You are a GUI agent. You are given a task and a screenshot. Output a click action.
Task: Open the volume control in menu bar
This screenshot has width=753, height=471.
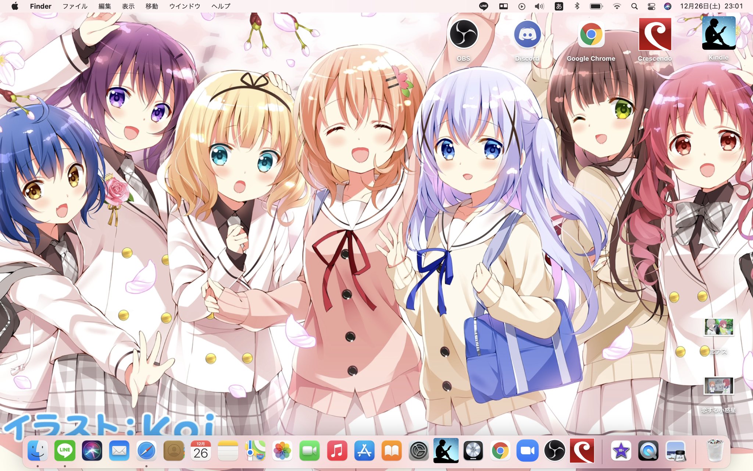click(539, 6)
